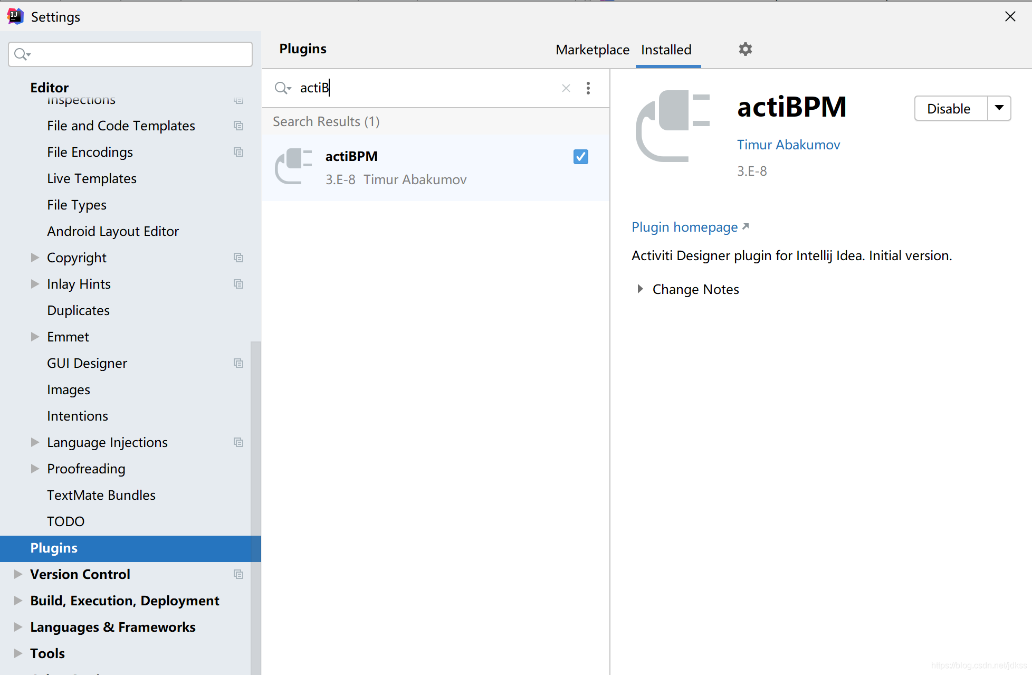Open GUI Designer settings

click(87, 363)
